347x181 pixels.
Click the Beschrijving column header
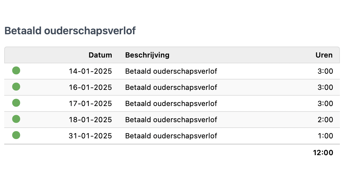tap(147, 55)
